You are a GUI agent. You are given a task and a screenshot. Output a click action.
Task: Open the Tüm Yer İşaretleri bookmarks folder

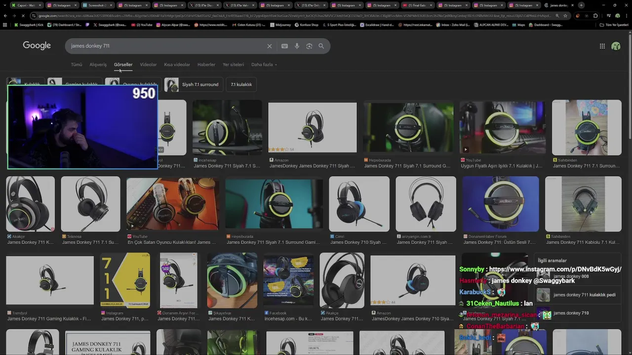(614, 25)
